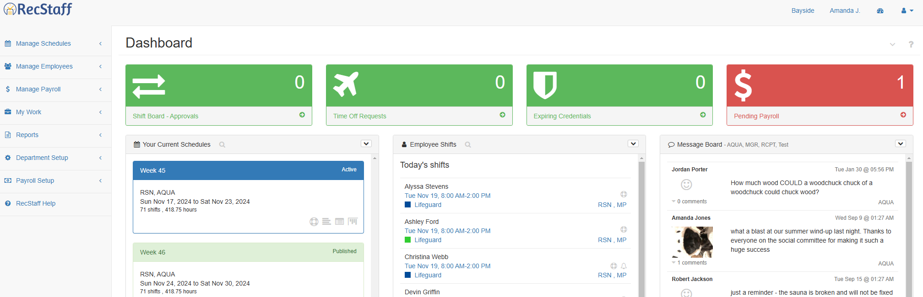Collapse the Dashboard header chevron
The height and width of the screenshot is (297, 923).
tap(892, 44)
